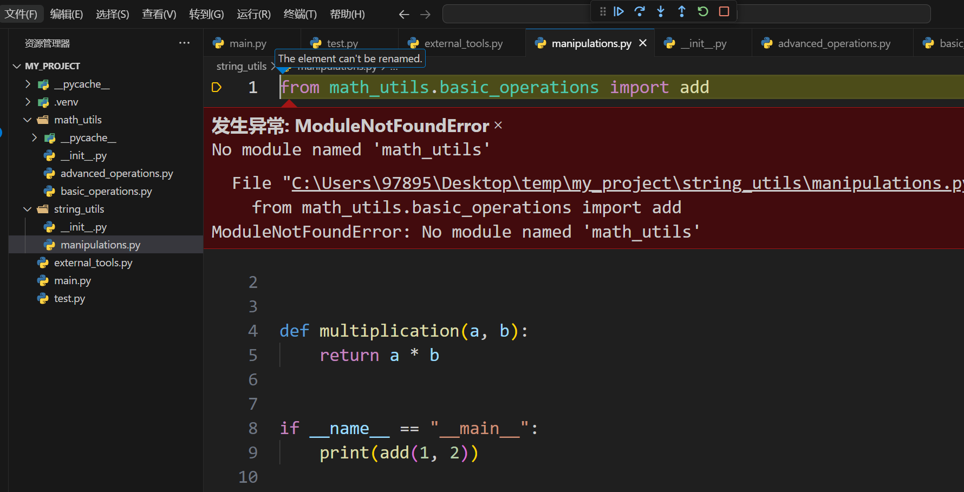Open the 查看(V) menu
The height and width of the screenshot is (492, 964).
pyautogui.click(x=159, y=14)
